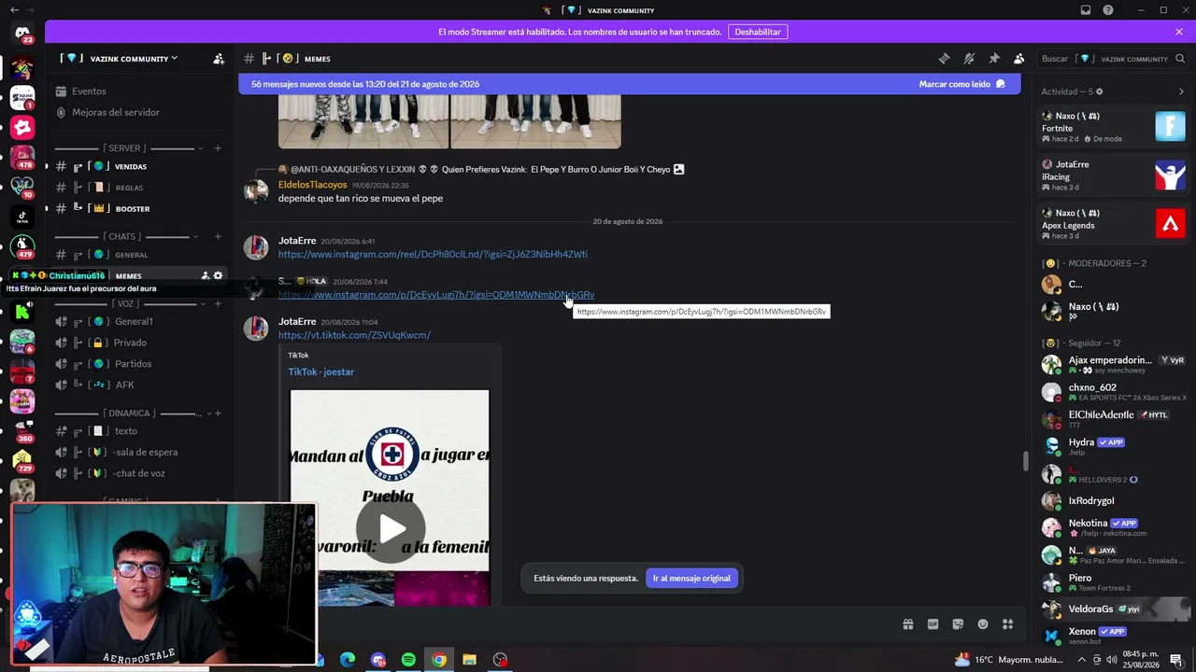The height and width of the screenshot is (672, 1196).
Task: Open EldelosTlacoyos user profile name
Action: tap(312, 185)
